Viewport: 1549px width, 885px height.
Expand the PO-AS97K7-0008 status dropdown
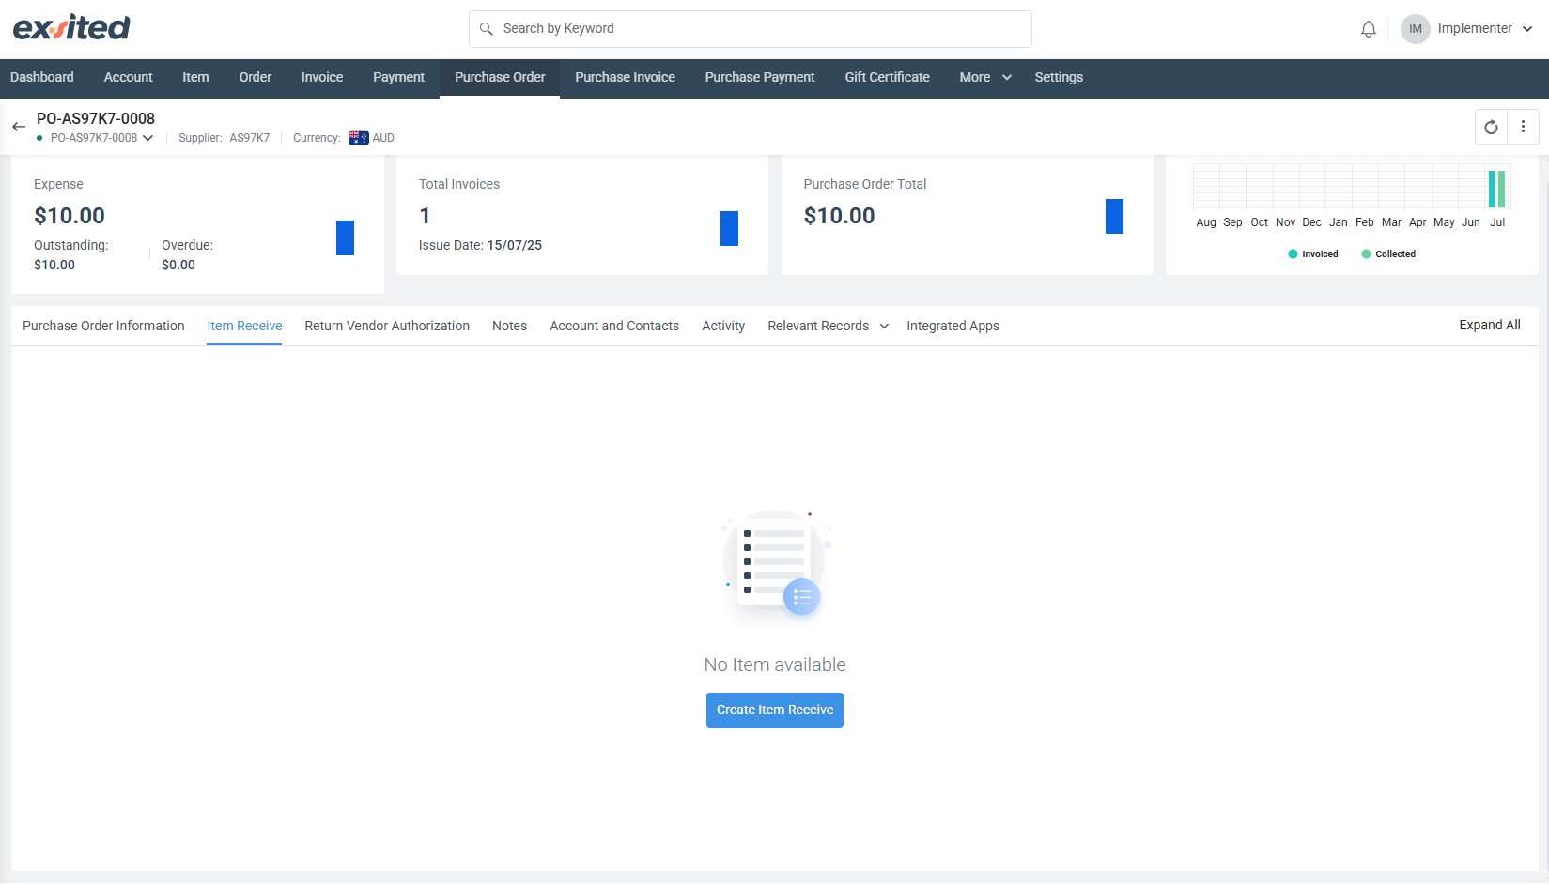click(147, 138)
